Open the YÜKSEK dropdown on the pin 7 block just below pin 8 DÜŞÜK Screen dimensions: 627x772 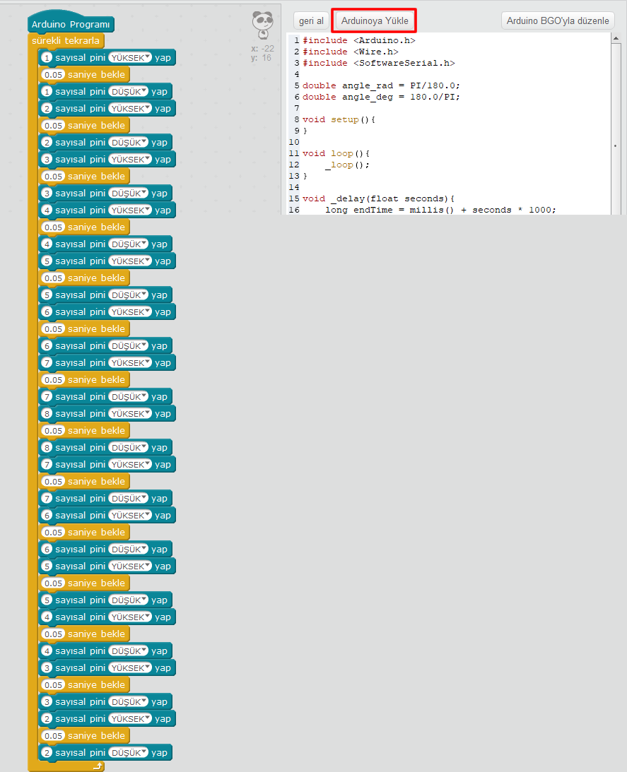tap(129, 464)
